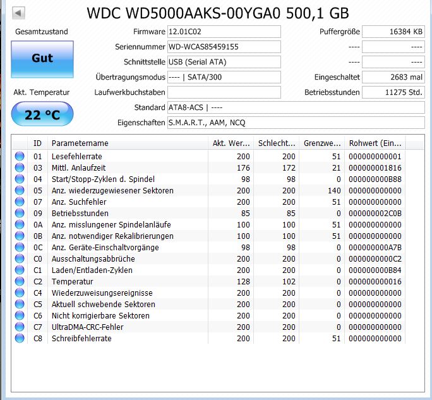Click the Firmware field 12.01C02
The height and width of the screenshot is (400, 432).
[224, 32]
